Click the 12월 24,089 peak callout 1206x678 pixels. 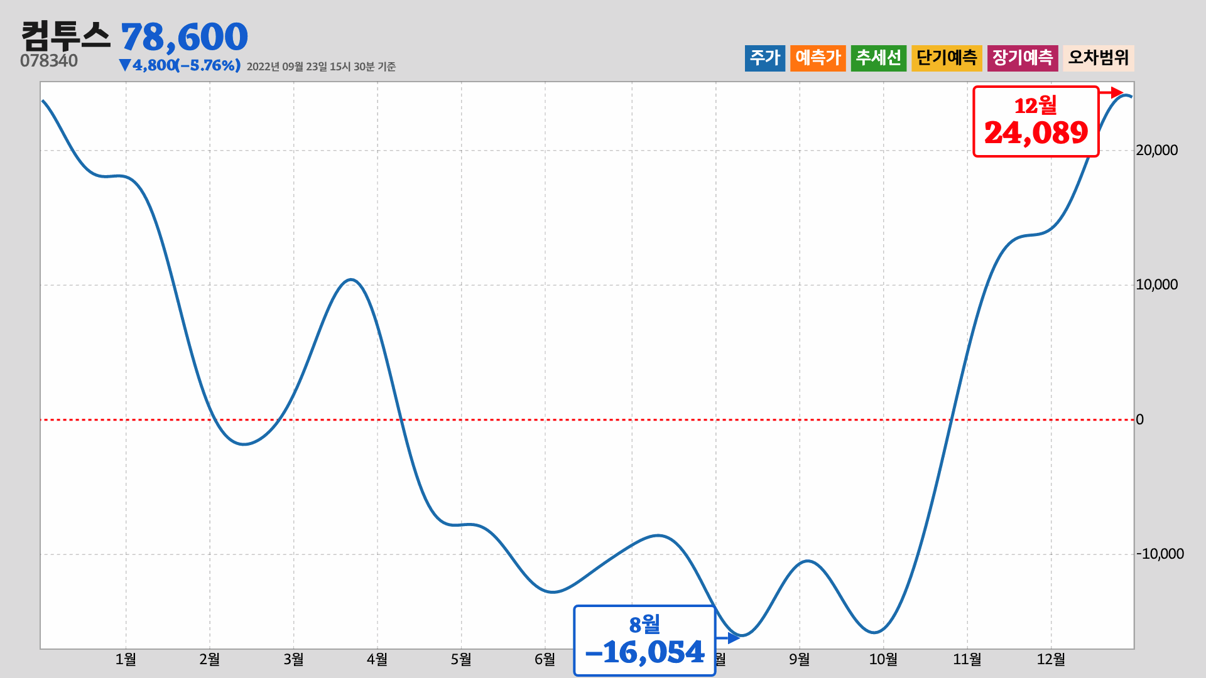(x=1036, y=121)
